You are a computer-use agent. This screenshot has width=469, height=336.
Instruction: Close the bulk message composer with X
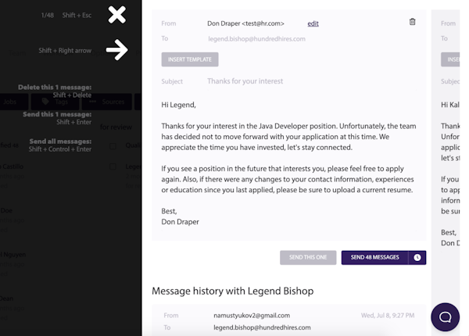(x=116, y=14)
